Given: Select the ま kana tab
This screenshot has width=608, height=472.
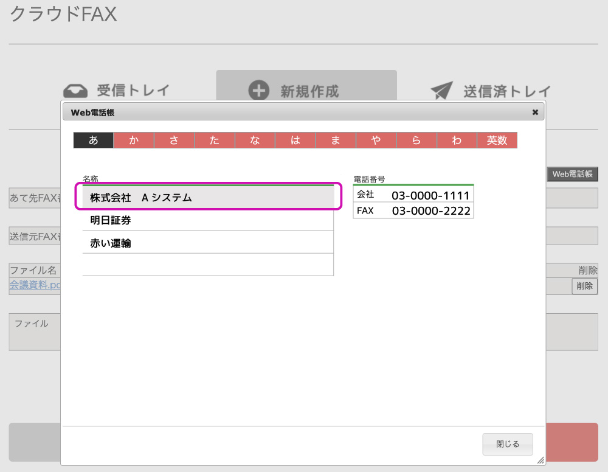Looking at the screenshot, I should 336,140.
